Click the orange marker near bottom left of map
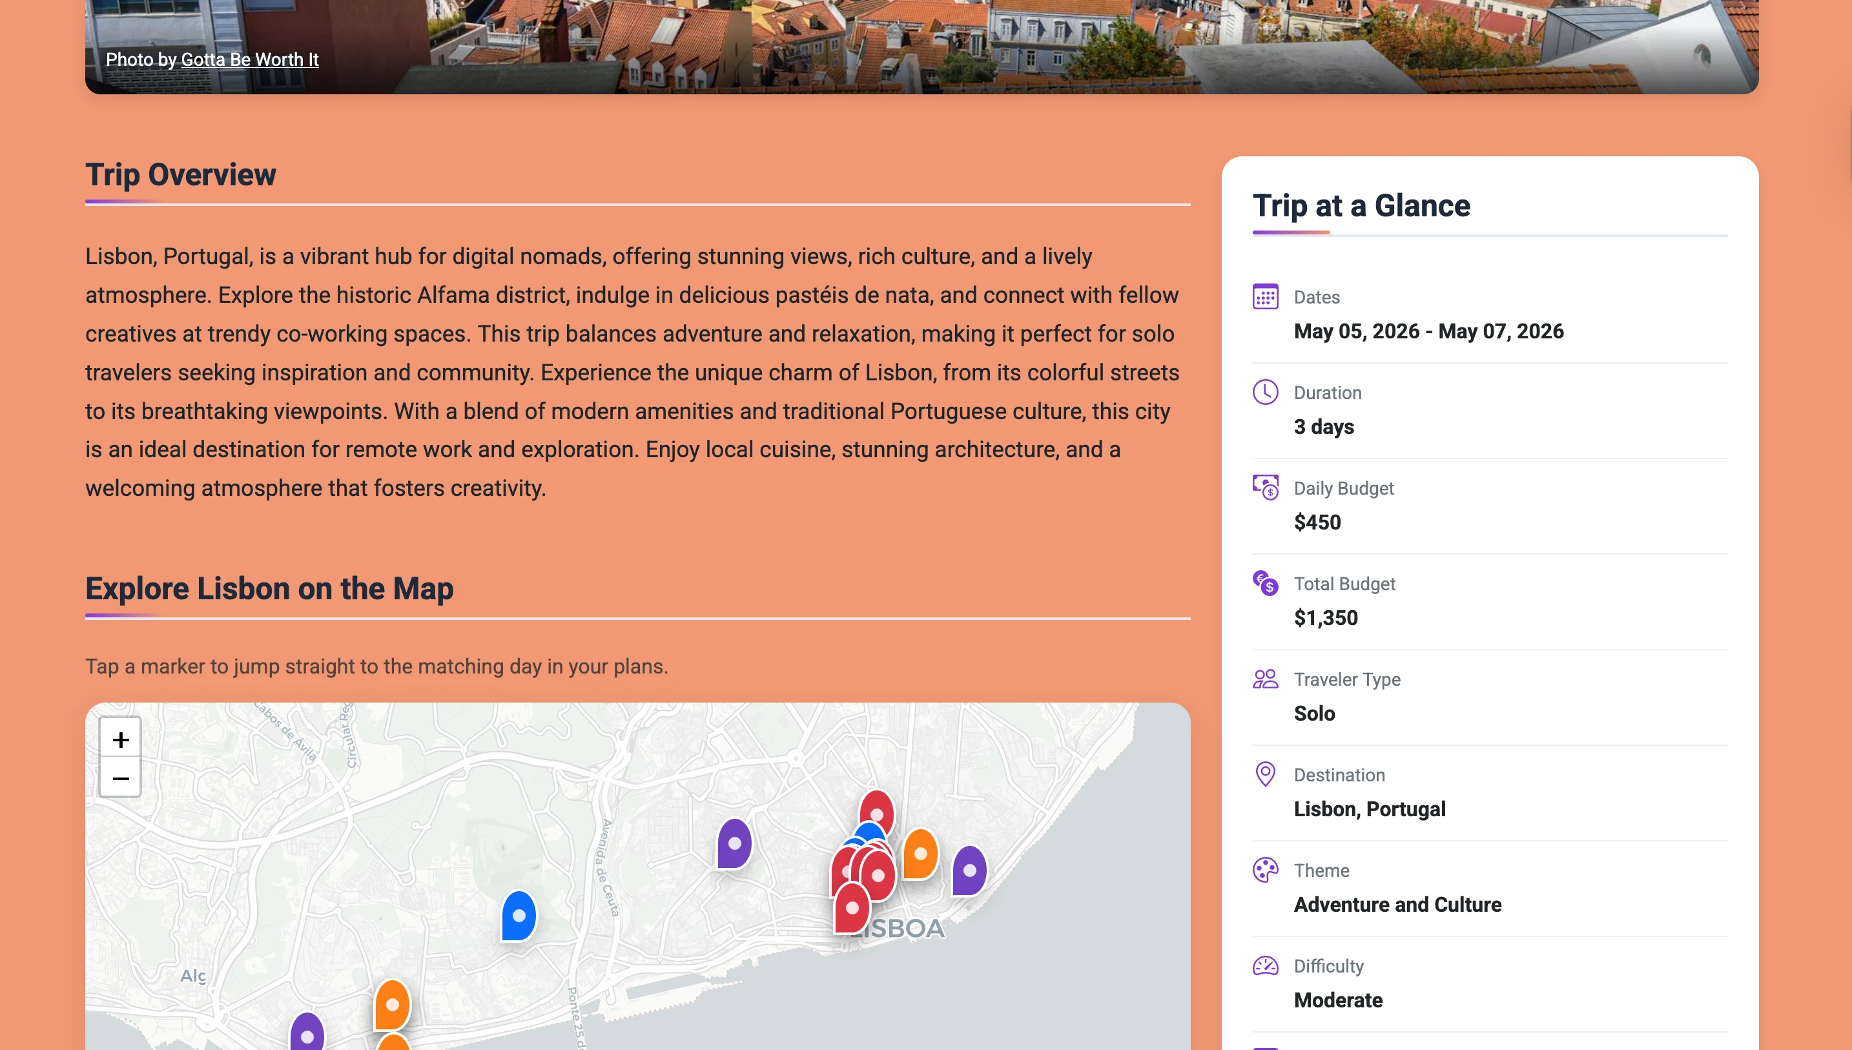The height and width of the screenshot is (1050, 1852). point(392,1004)
